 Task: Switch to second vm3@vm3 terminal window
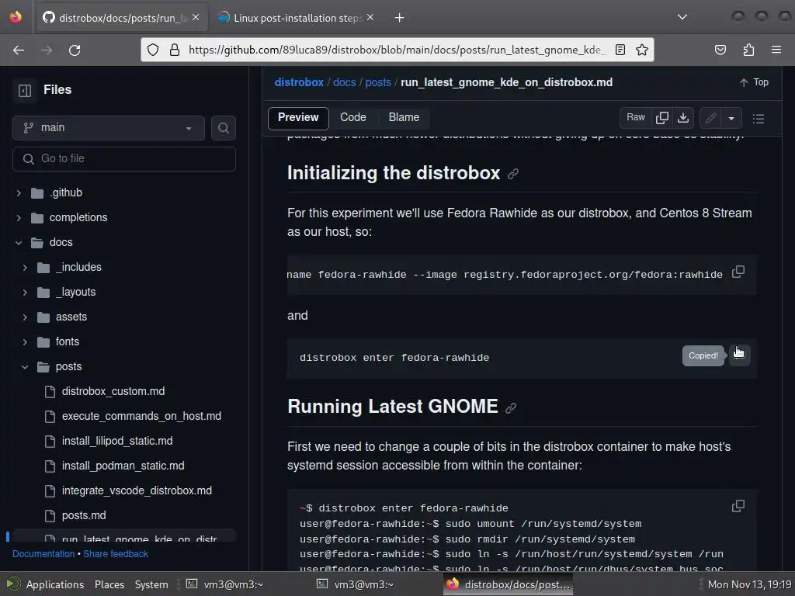pyautogui.click(x=355, y=584)
